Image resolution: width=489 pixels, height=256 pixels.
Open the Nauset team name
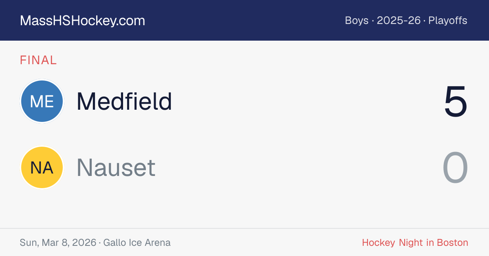pyautogui.click(x=116, y=167)
